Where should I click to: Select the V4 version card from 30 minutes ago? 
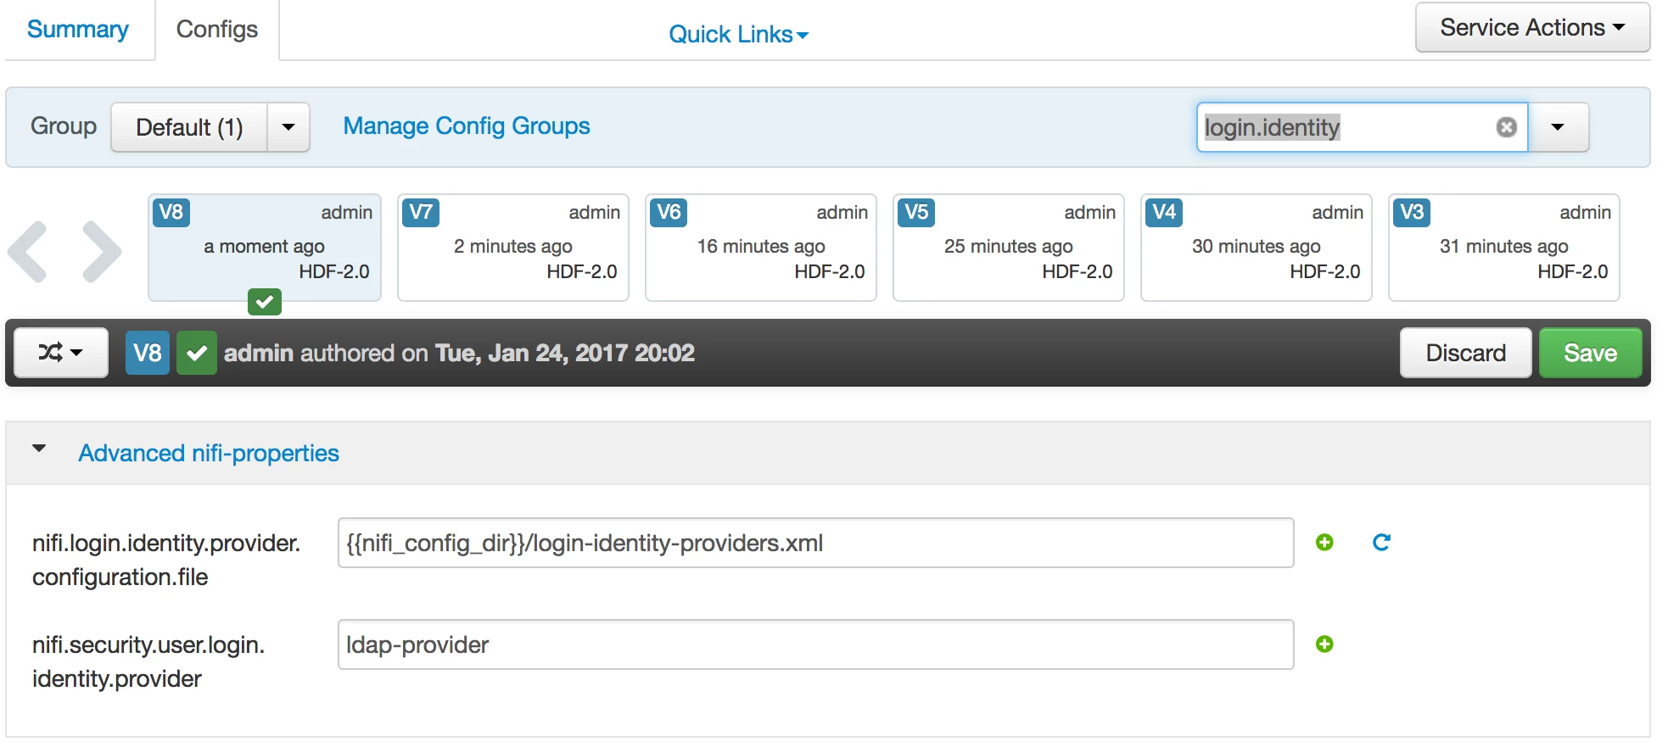pos(1257,248)
